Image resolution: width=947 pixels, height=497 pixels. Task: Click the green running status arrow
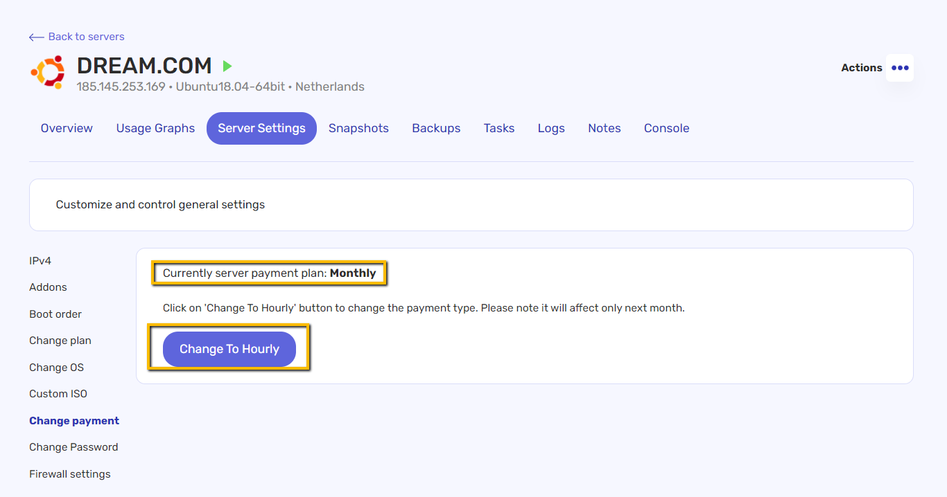click(x=227, y=66)
